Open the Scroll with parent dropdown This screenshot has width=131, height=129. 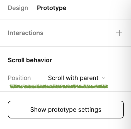pyautogui.click(x=77, y=78)
